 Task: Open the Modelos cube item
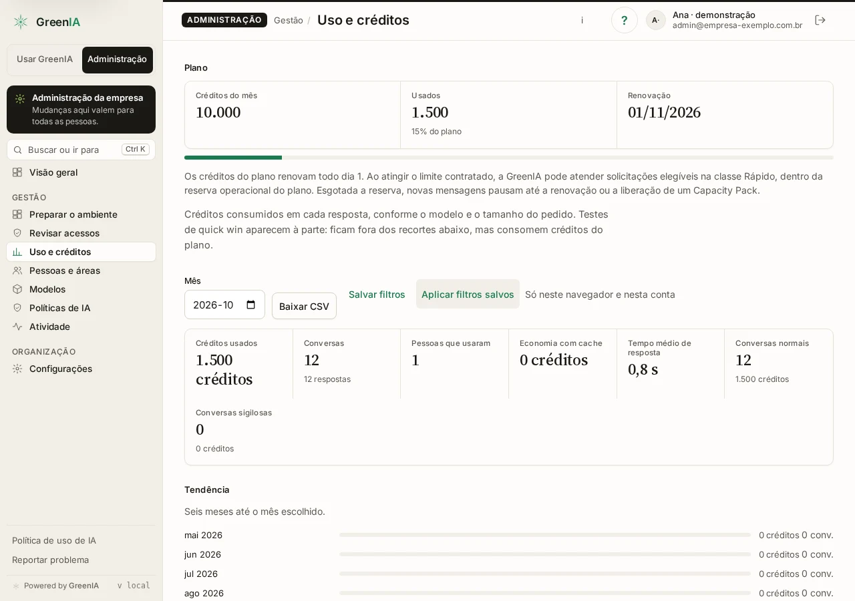point(81,289)
